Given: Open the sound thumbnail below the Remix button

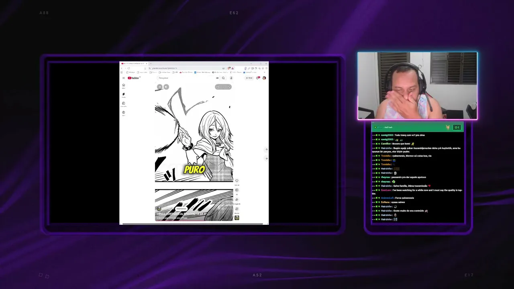Looking at the screenshot, I should (x=237, y=218).
